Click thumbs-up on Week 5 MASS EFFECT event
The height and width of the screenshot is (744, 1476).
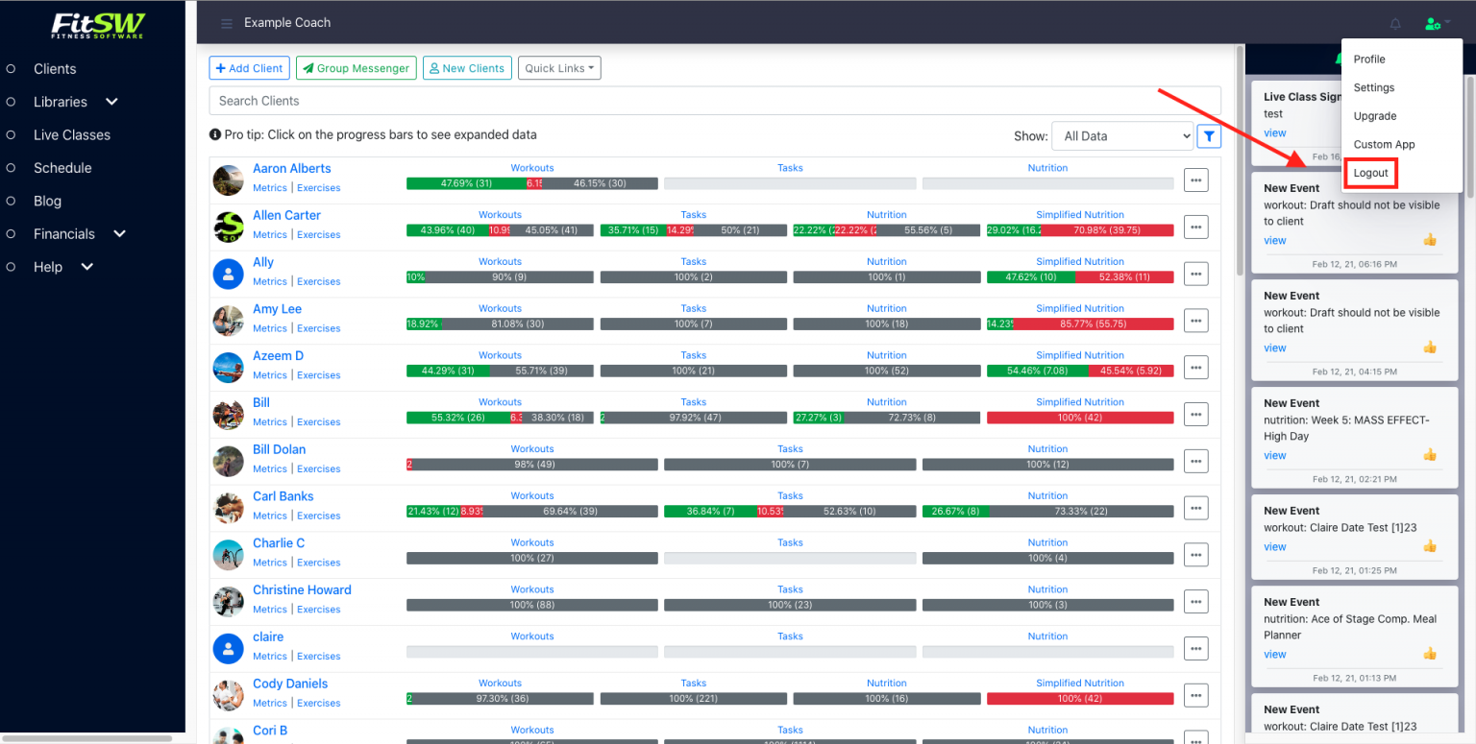(x=1430, y=455)
